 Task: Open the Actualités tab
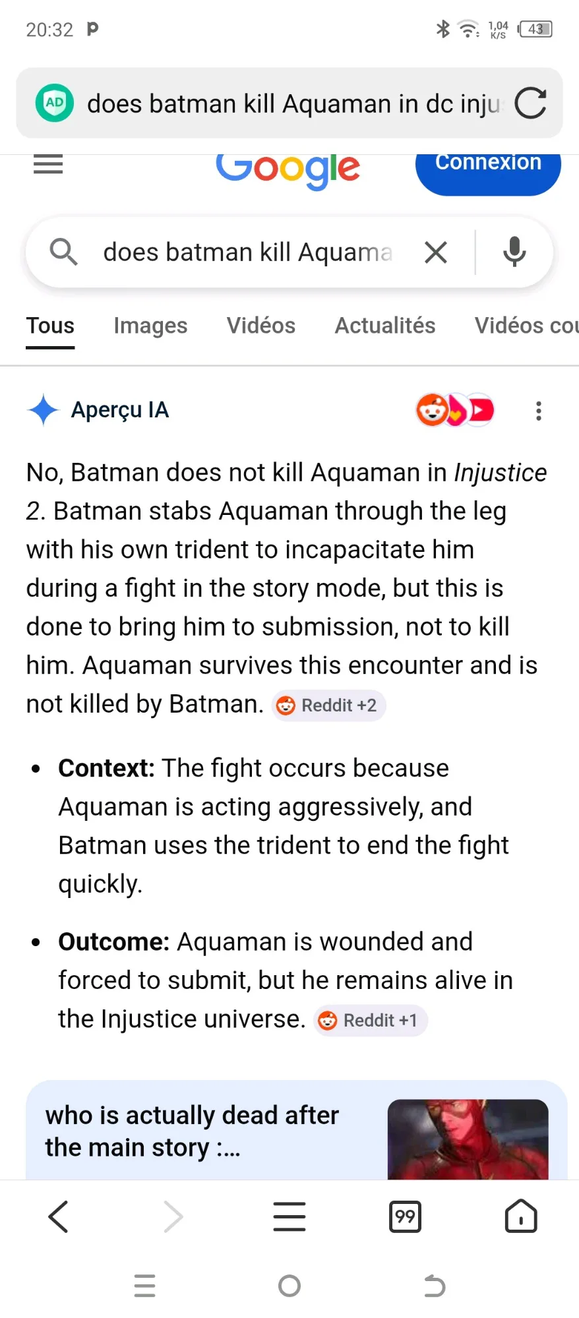(385, 326)
